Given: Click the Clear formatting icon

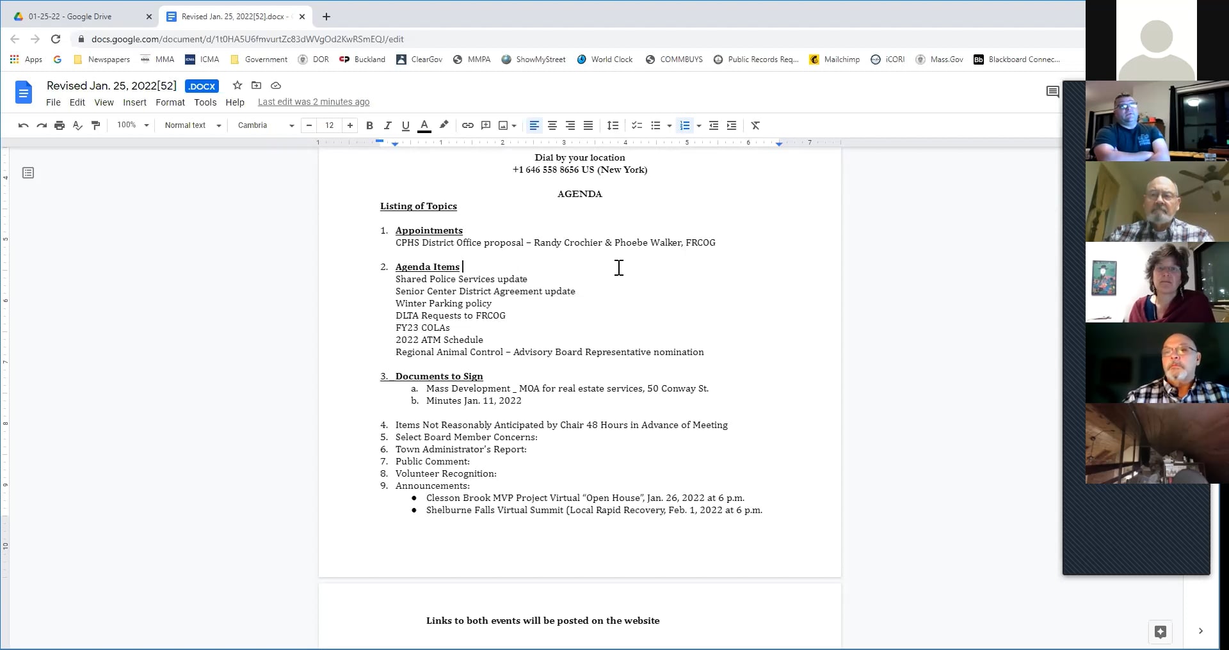Looking at the screenshot, I should coord(755,125).
